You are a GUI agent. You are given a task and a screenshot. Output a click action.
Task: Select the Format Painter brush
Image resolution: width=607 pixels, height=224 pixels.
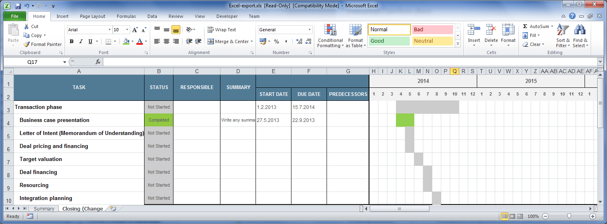click(27, 44)
